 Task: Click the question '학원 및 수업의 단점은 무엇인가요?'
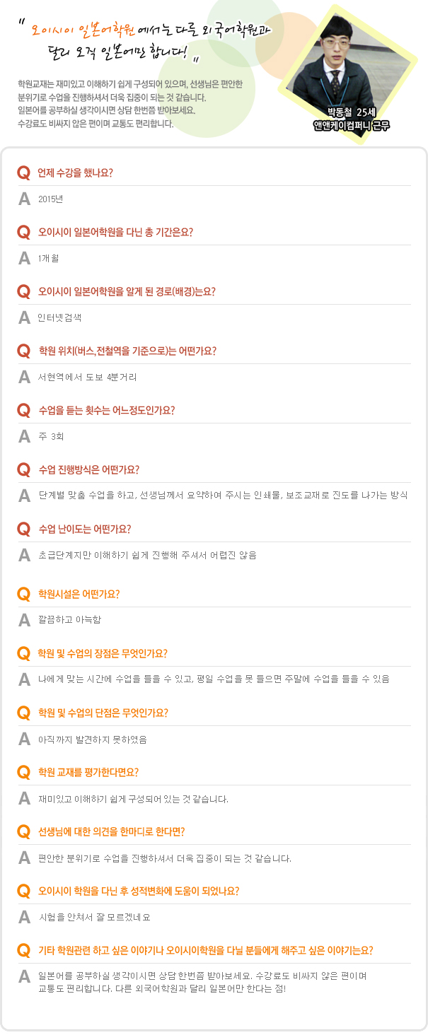103,713
